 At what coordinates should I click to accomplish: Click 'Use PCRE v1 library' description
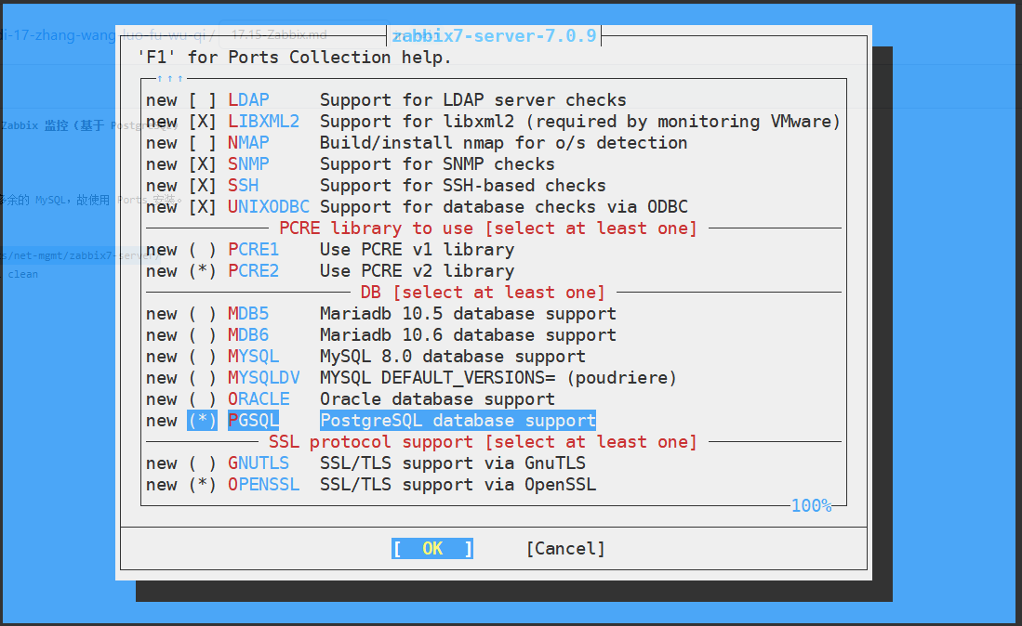[418, 250]
